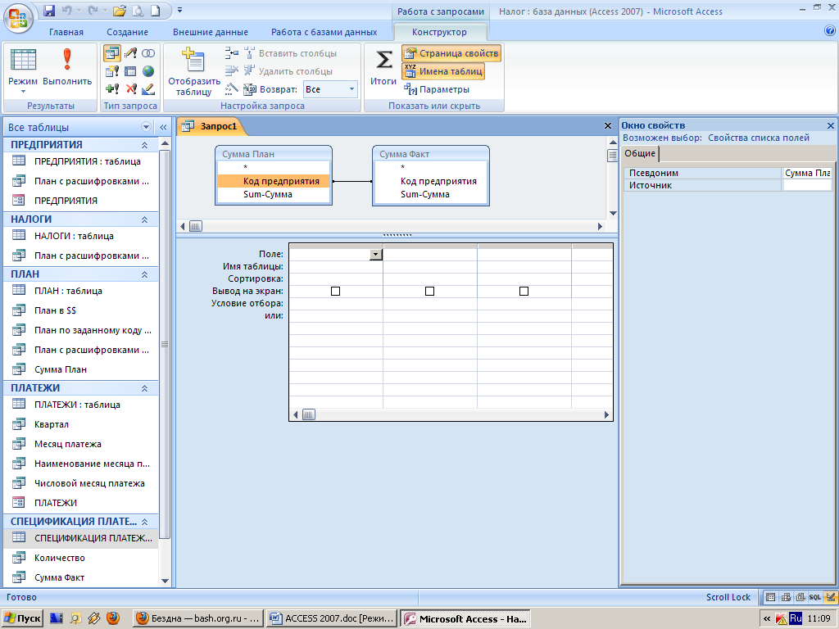Toggle Имена таблиц table names
Screen dimensions: 839x629
coord(443,71)
